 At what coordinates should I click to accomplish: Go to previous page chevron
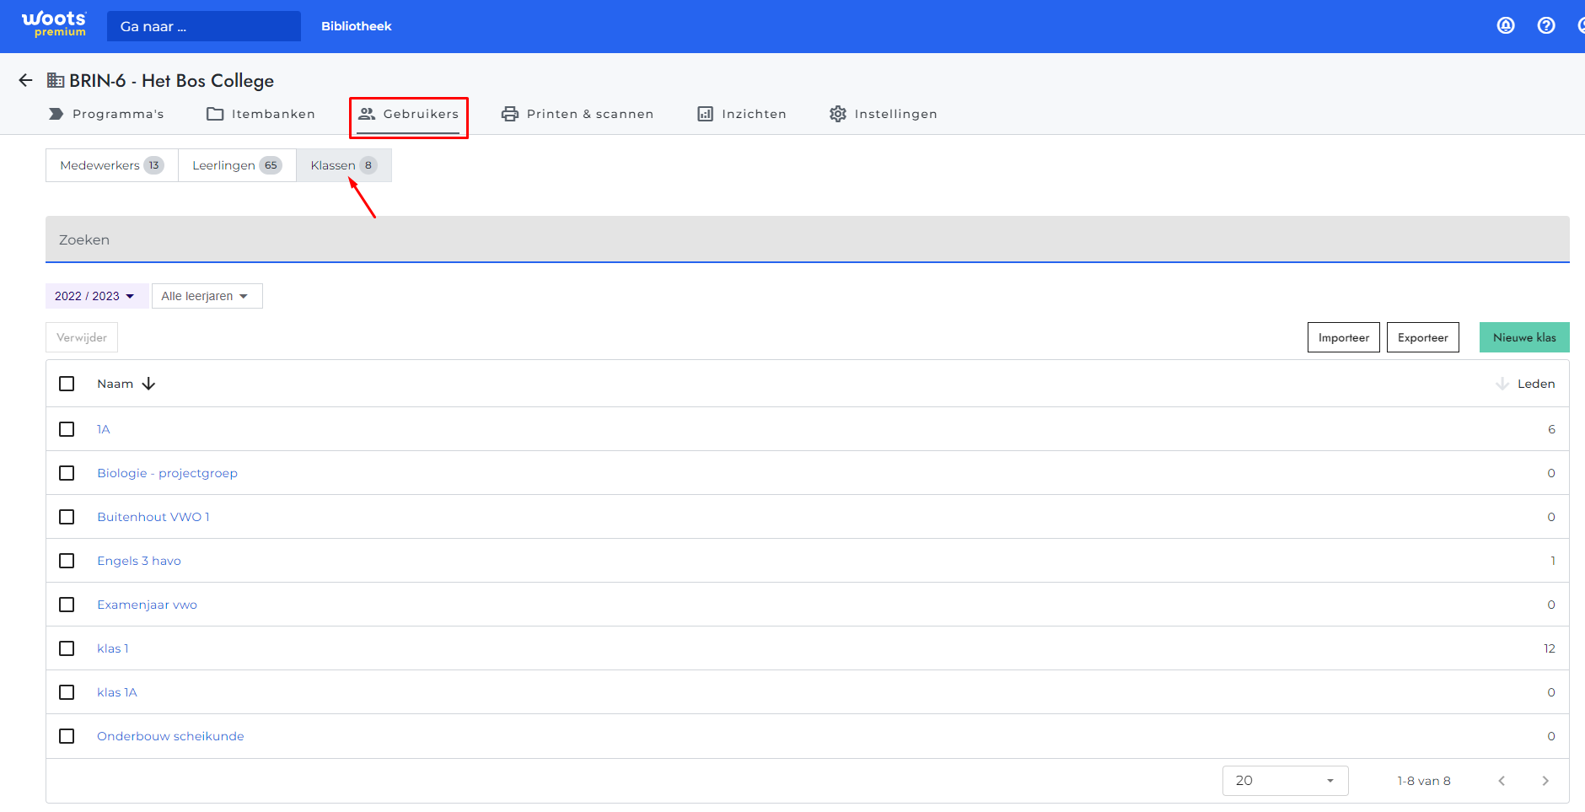1501,781
